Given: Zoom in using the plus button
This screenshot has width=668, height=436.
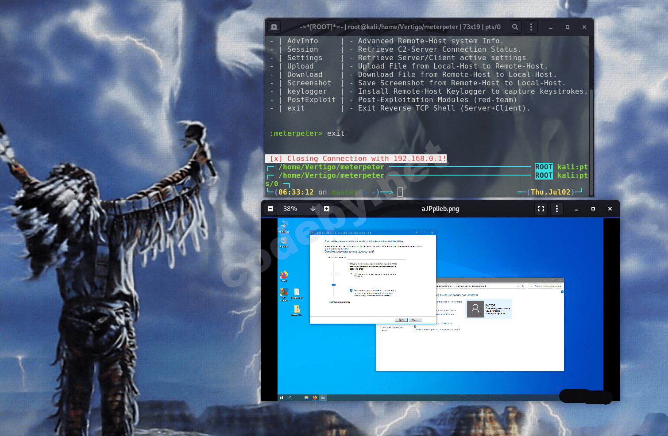Looking at the screenshot, I should tap(327, 209).
